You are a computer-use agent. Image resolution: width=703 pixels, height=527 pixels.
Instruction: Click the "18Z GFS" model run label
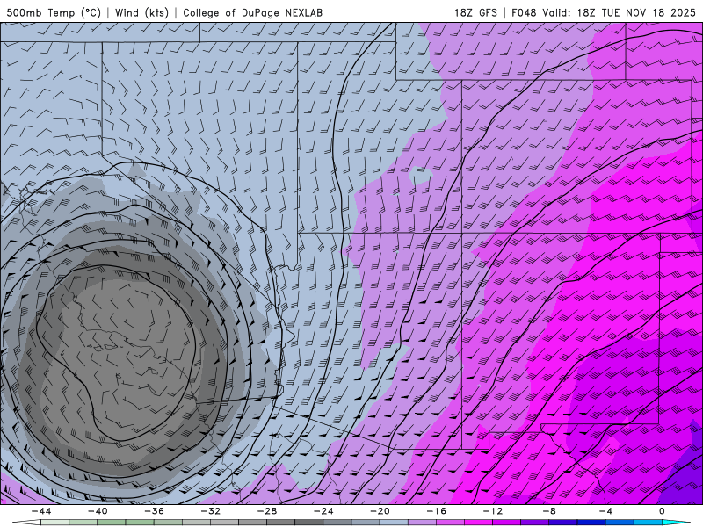pos(475,13)
